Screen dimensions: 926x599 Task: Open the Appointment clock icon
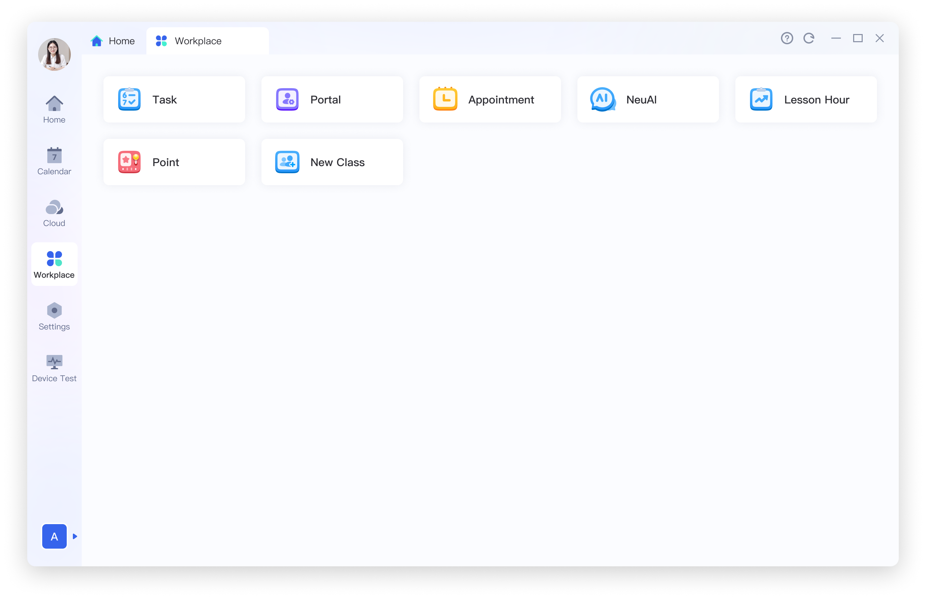coord(445,99)
